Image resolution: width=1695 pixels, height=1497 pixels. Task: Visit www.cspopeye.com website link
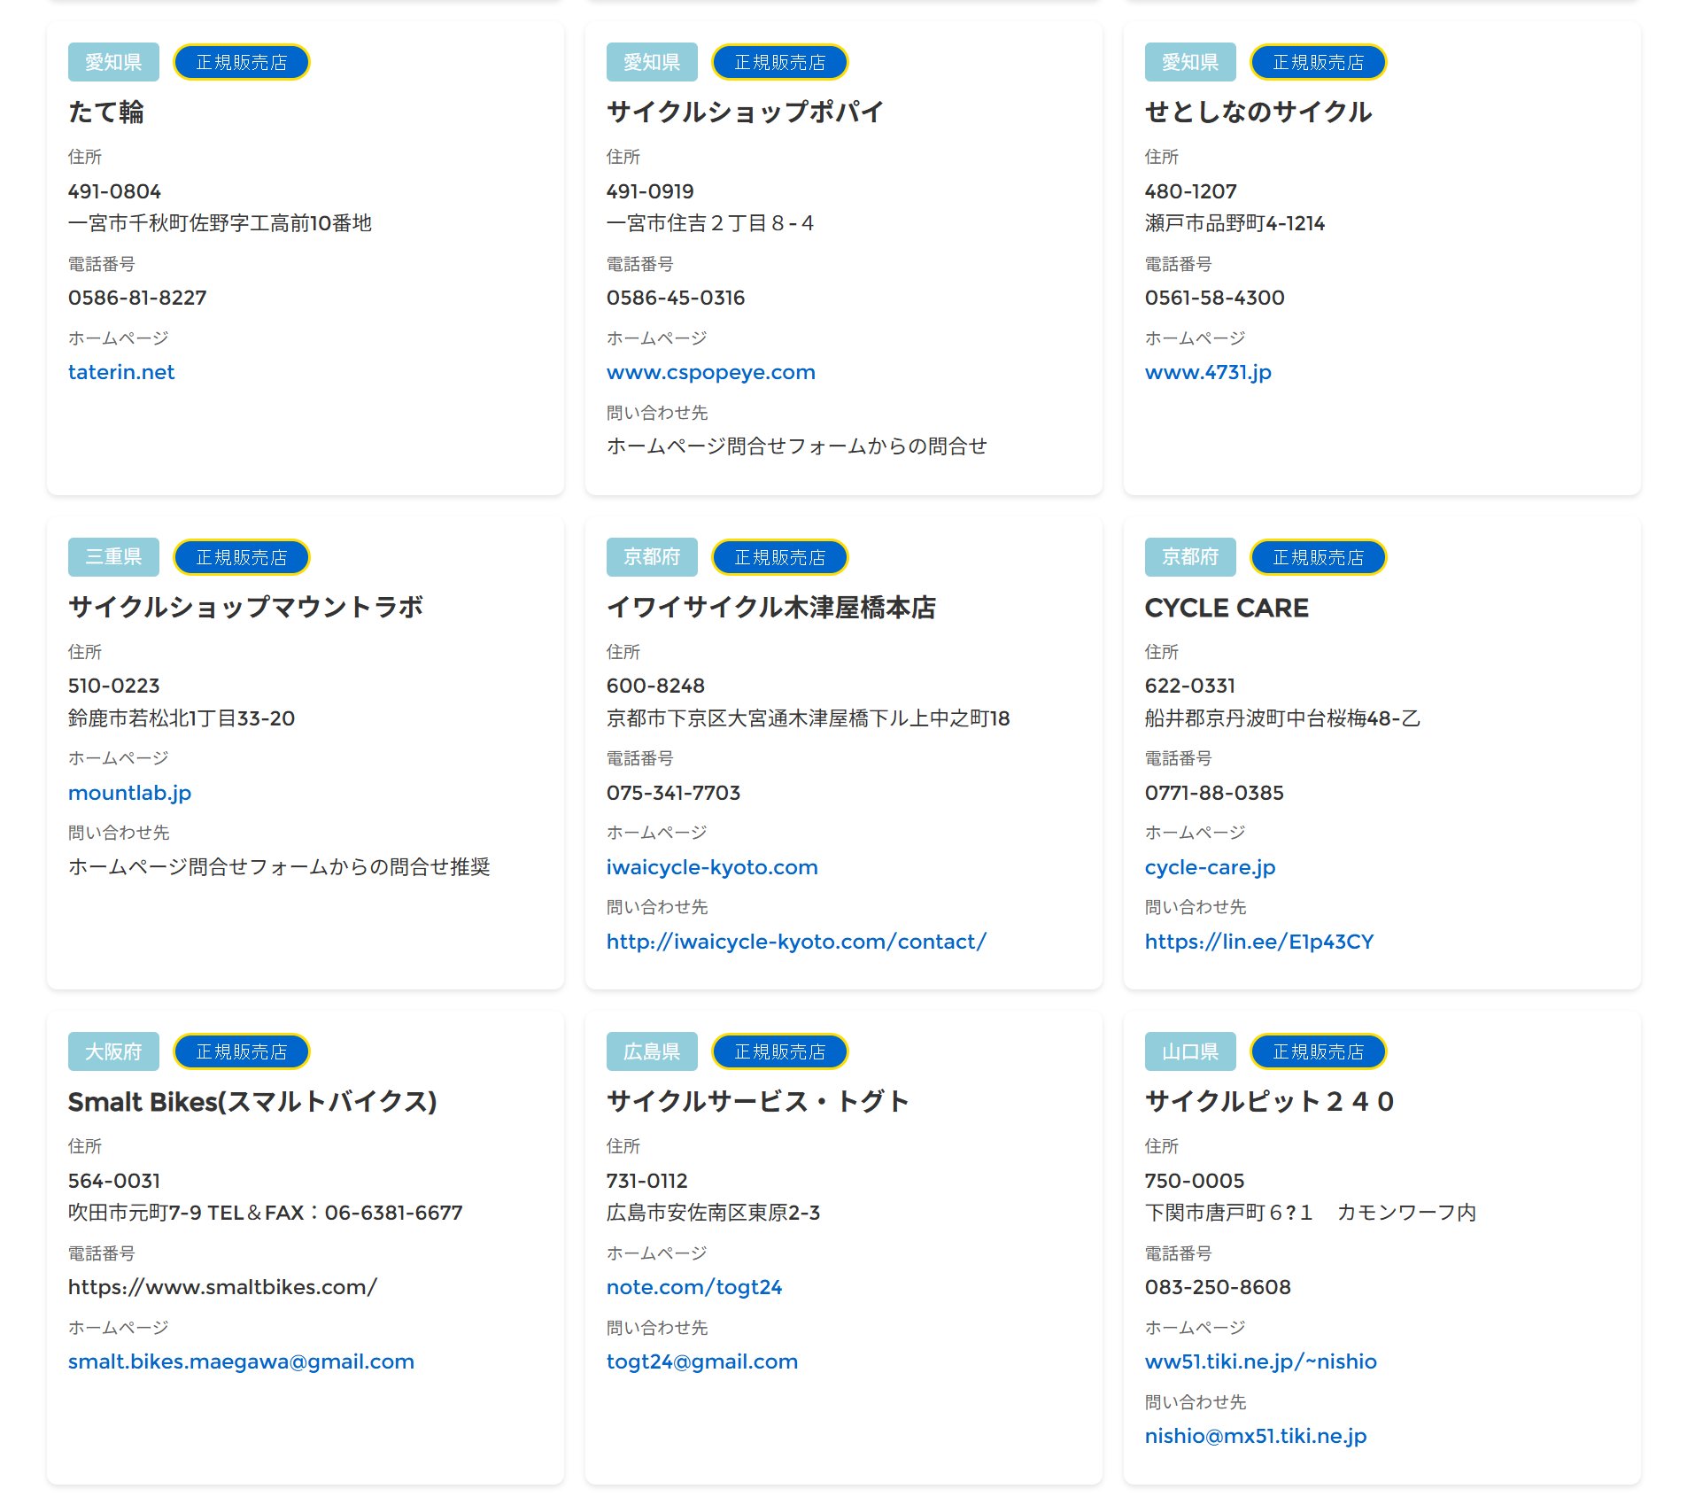[x=710, y=372]
